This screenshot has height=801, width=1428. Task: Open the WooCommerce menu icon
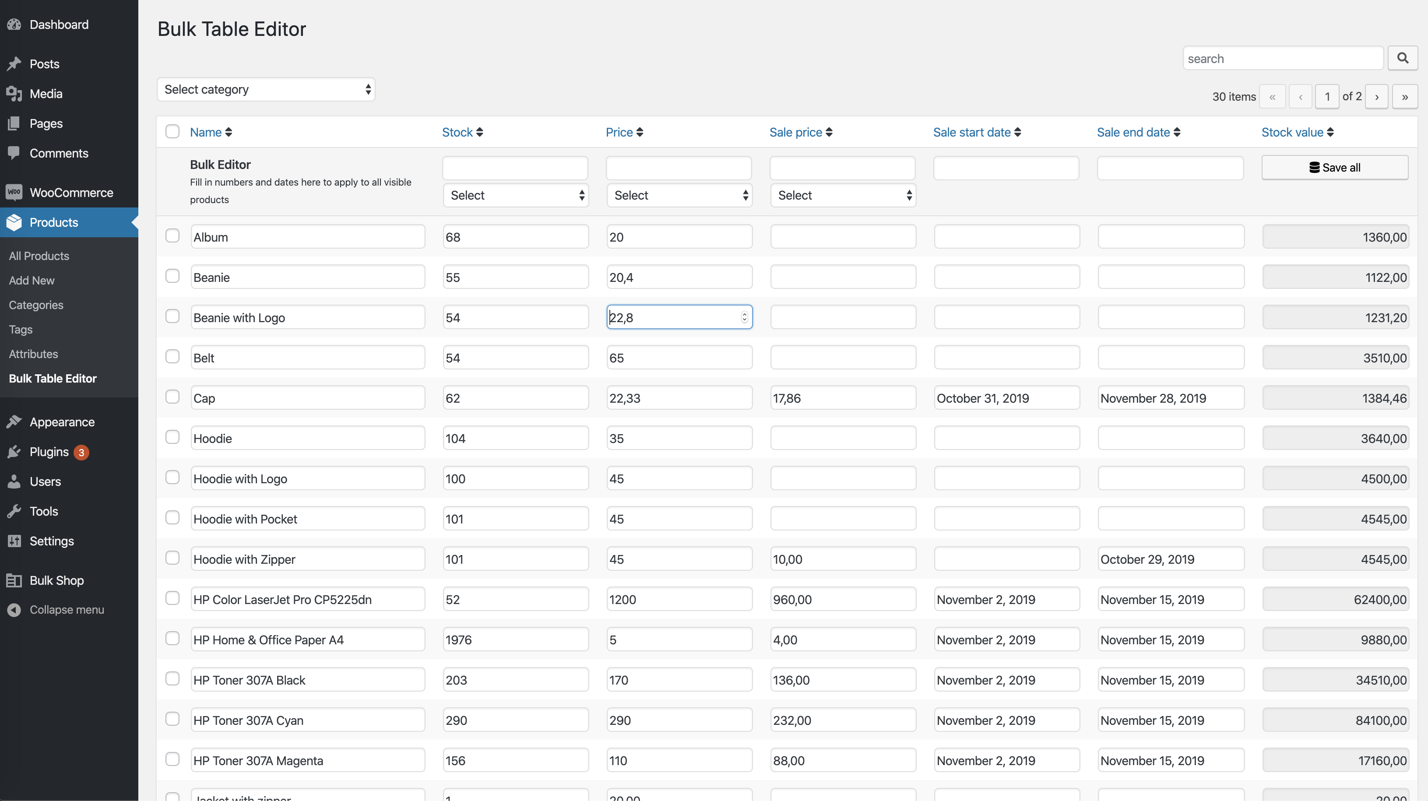14,192
